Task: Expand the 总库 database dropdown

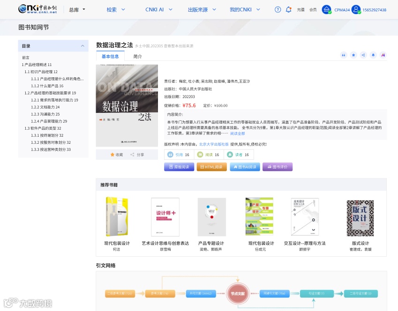Action: point(77,10)
